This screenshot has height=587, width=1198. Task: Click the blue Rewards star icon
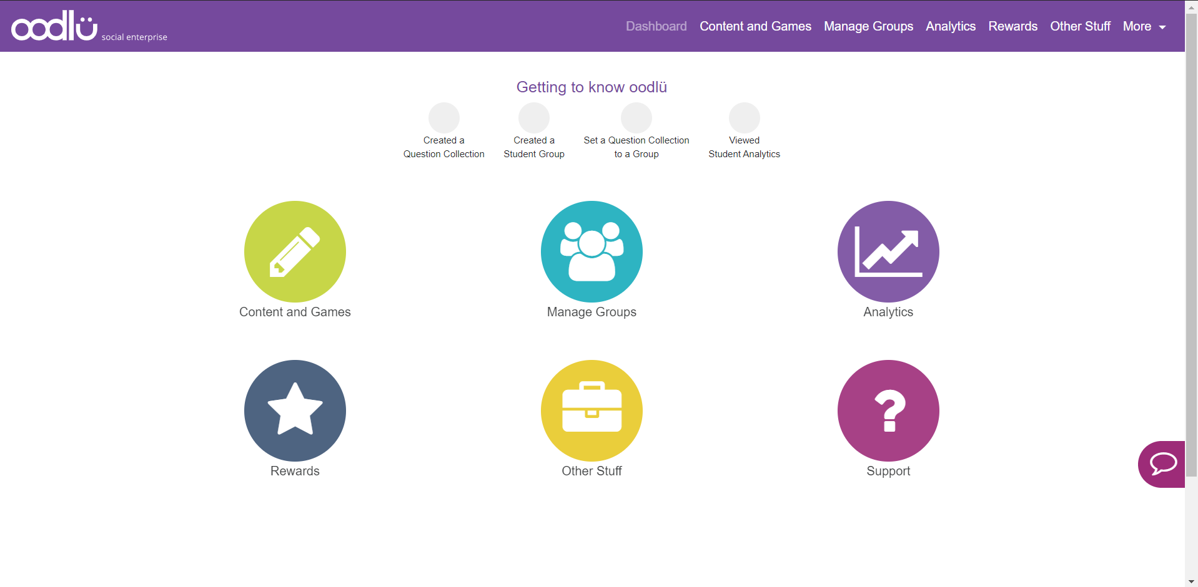pyautogui.click(x=295, y=410)
